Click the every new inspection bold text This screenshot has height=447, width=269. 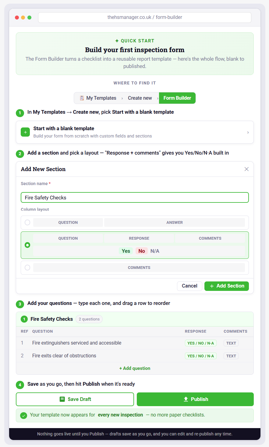120,415
